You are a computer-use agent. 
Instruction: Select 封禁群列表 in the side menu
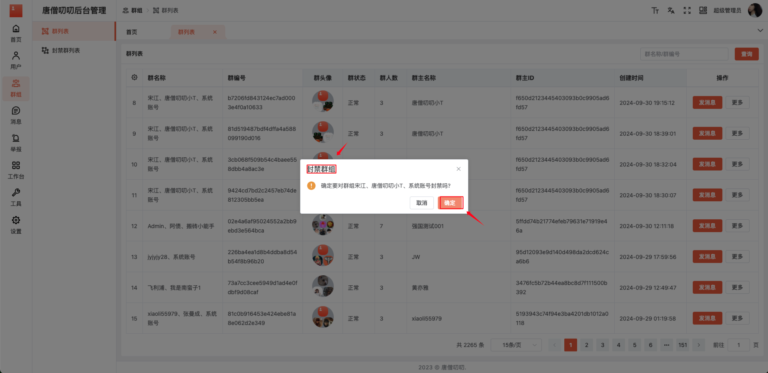point(64,50)
